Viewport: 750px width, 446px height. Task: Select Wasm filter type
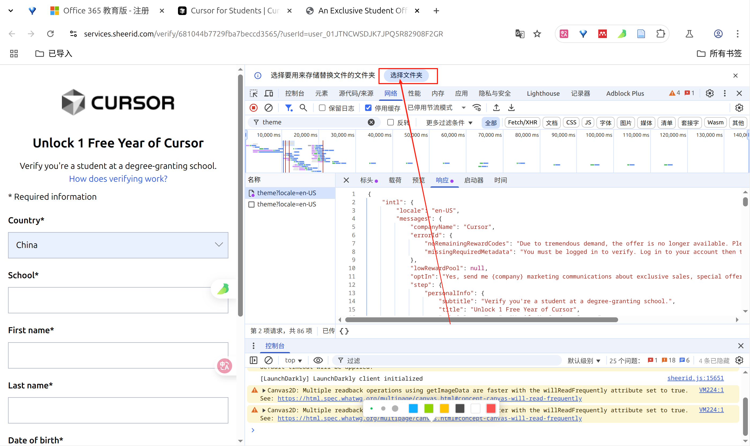coord(715,122)
